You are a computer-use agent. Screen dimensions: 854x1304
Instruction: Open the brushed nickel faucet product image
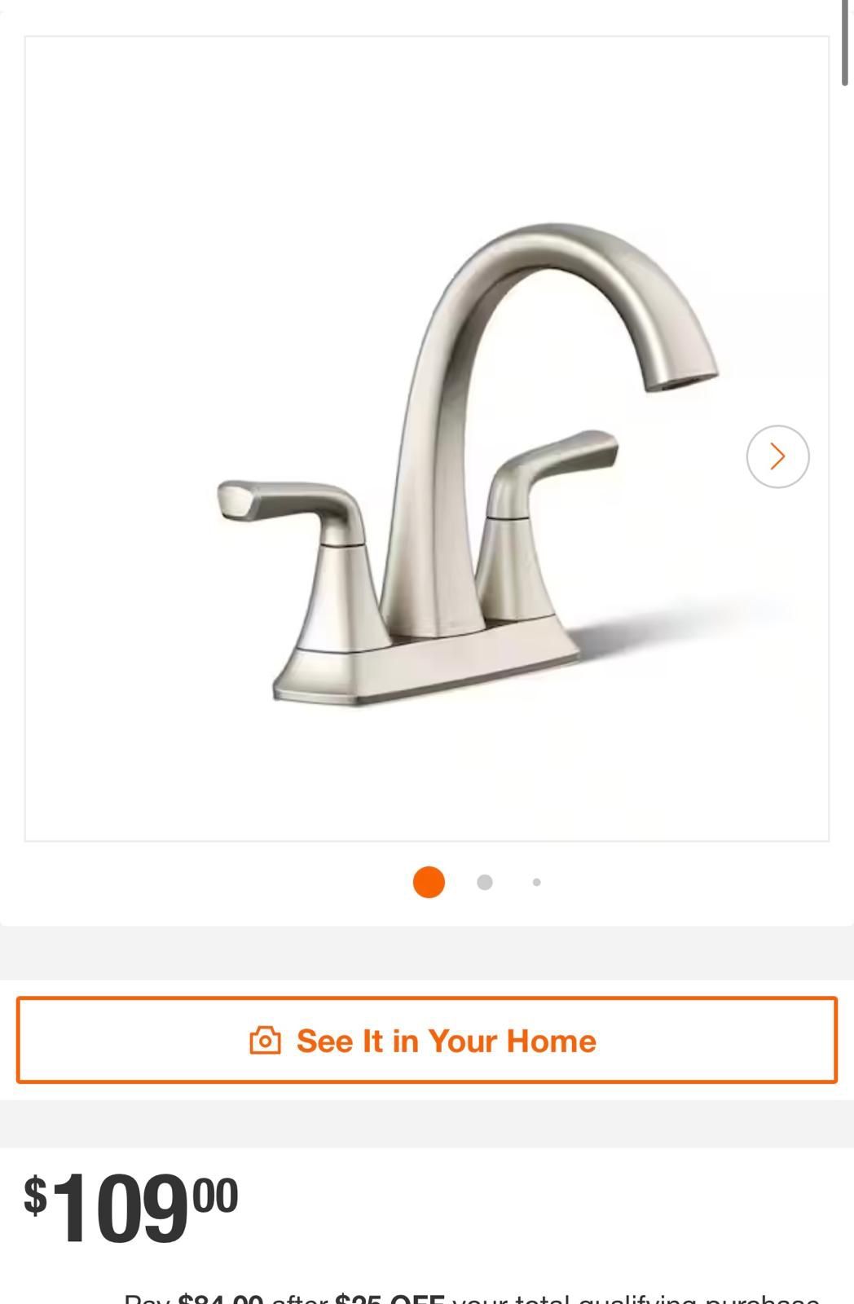tap(427, 438)
